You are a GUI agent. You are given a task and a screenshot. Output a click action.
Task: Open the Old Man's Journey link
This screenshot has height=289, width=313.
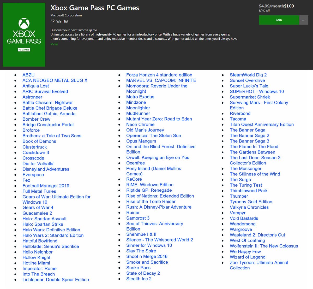[x=145, y=130]
